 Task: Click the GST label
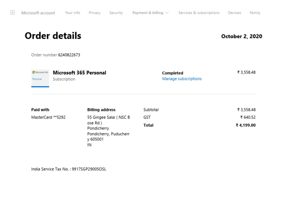[x=147, y=117]
